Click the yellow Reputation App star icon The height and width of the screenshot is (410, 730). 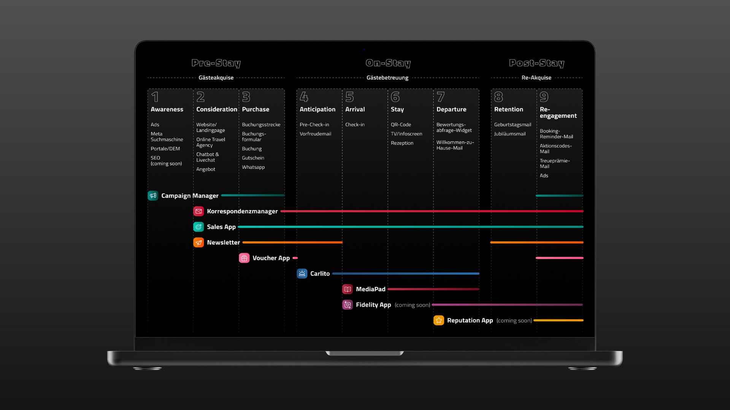[439, 320]
